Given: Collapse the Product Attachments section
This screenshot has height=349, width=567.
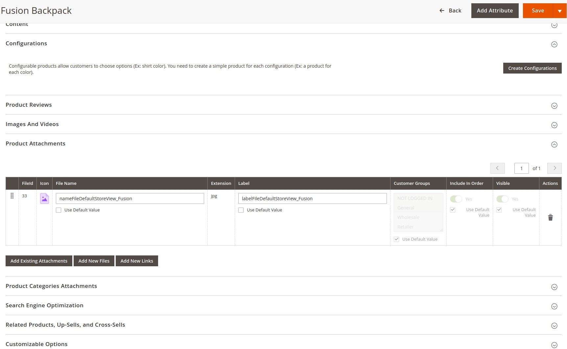Looking at the screenshot, I should point(554,144).
